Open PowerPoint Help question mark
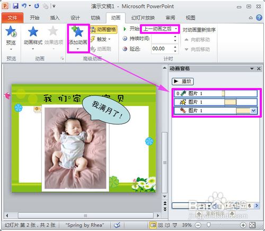This screenshot has width=265, height=231. [259, 17]
